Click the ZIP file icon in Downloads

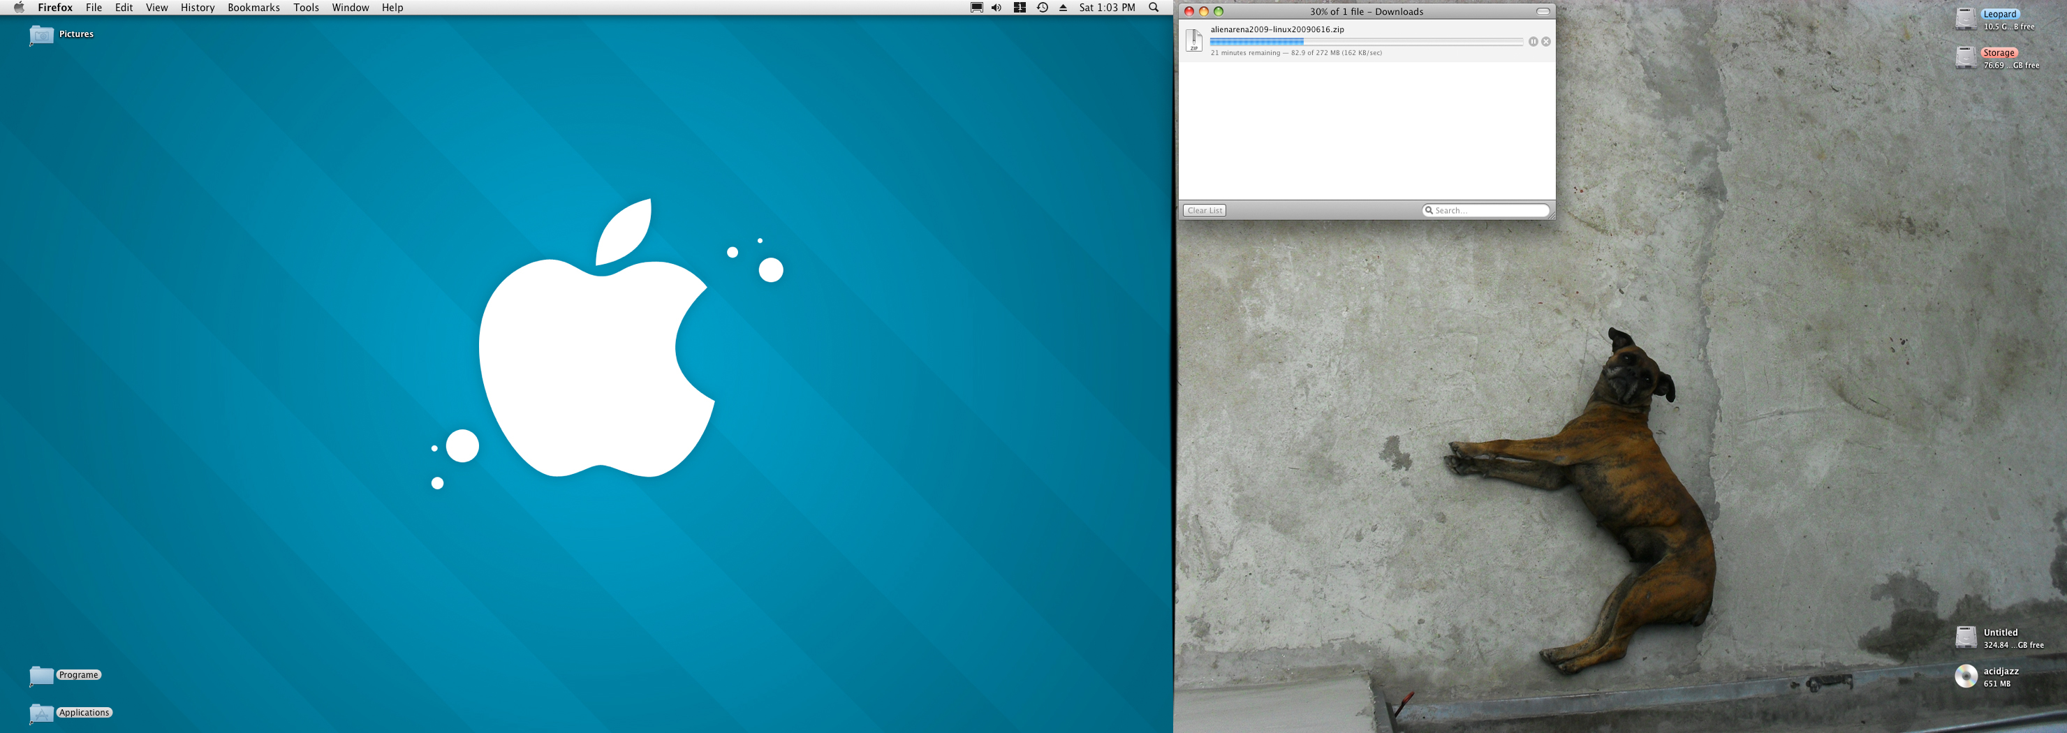click(1194, 40)
